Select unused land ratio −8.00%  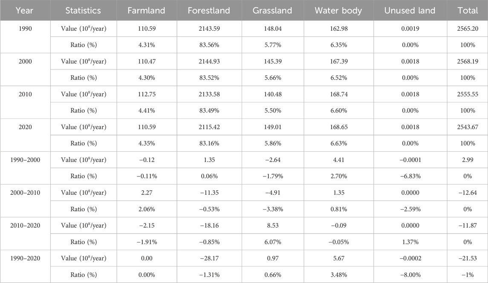click(410, 275)
